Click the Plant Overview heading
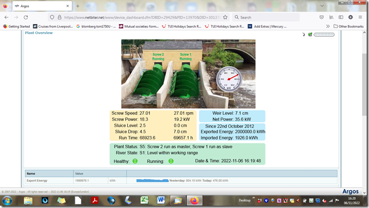This screenshot has width=369, height=208. pyautogui.click(x=39, y=33)
